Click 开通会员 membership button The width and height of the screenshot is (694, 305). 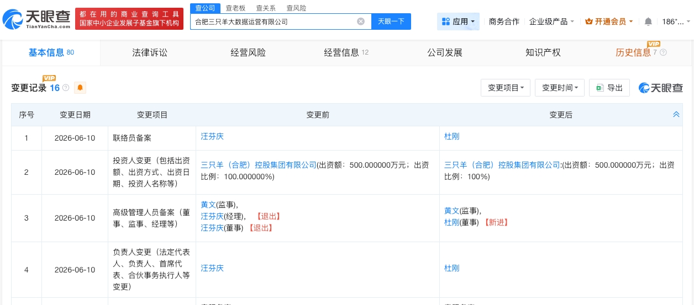609,22
